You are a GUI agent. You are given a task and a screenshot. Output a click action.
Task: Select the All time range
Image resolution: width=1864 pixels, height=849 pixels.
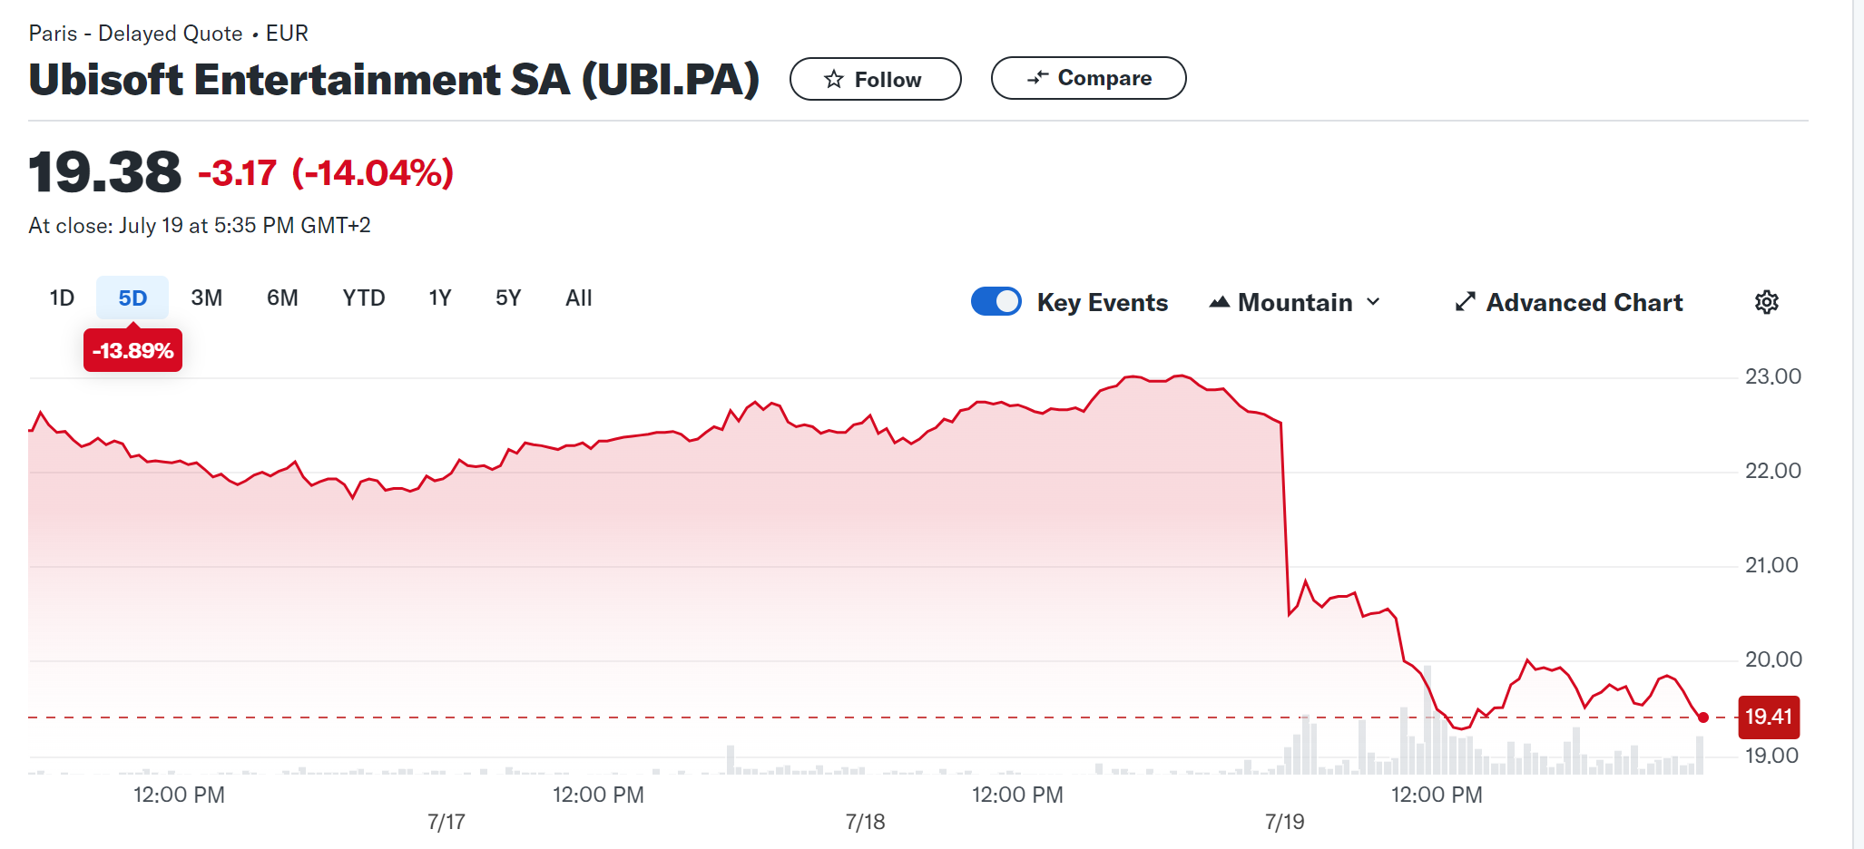[579, 298]
